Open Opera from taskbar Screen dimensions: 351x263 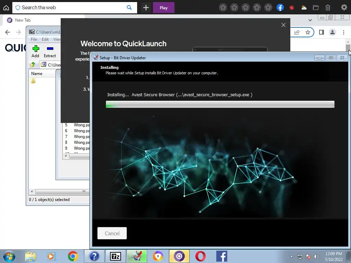[200, 256]
